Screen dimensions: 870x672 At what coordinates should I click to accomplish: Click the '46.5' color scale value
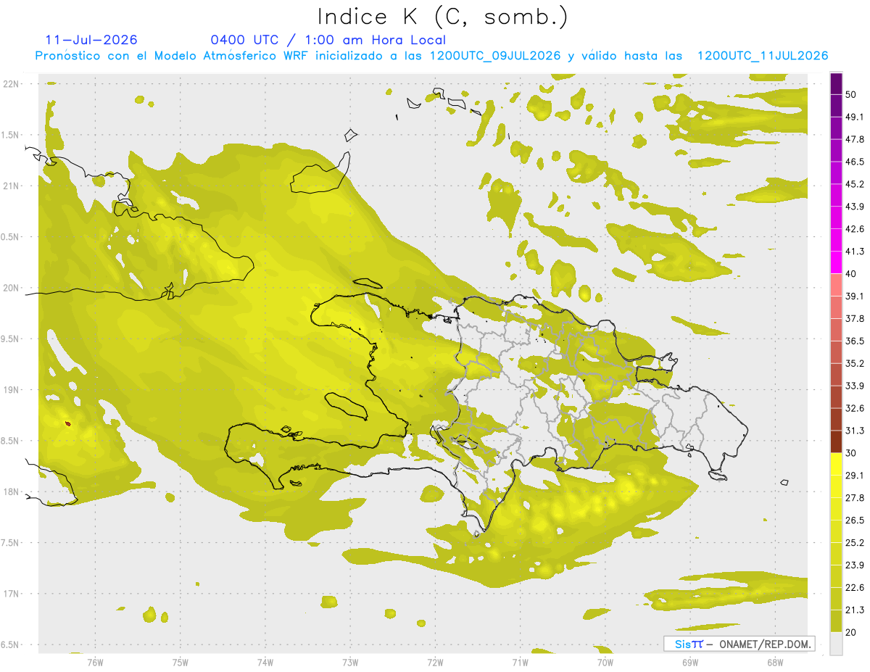pyautogui.click(x=855, y=162)
